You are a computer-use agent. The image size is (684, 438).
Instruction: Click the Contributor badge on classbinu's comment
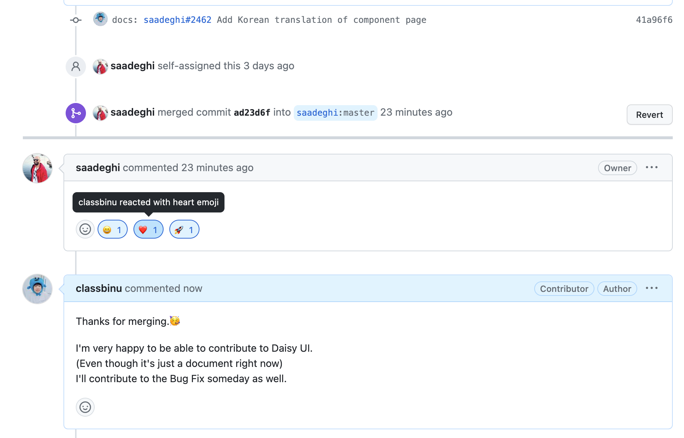click(x=564, y=289)
